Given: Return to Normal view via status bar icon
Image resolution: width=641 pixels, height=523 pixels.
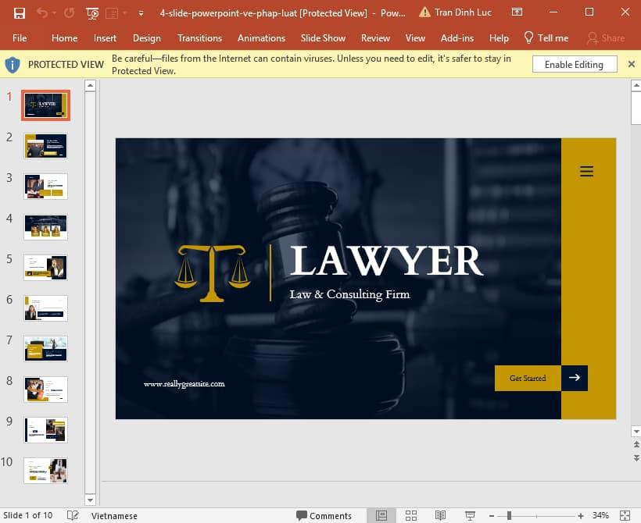Looking at the screenshot, I should 381,515.
